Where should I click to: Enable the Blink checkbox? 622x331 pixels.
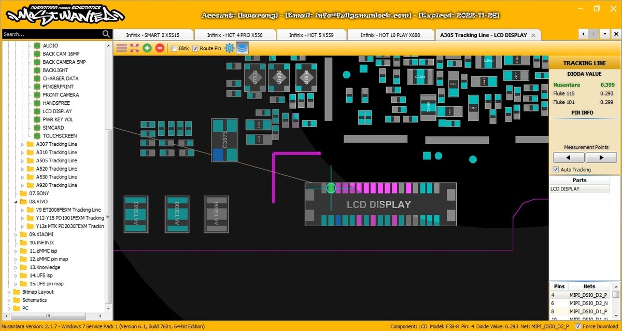point(174,48)
